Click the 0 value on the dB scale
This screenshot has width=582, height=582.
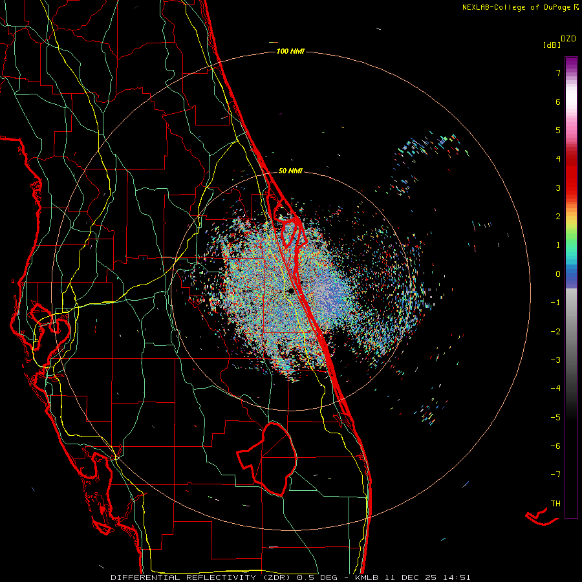pyautogui.click(x=558, y=274)
